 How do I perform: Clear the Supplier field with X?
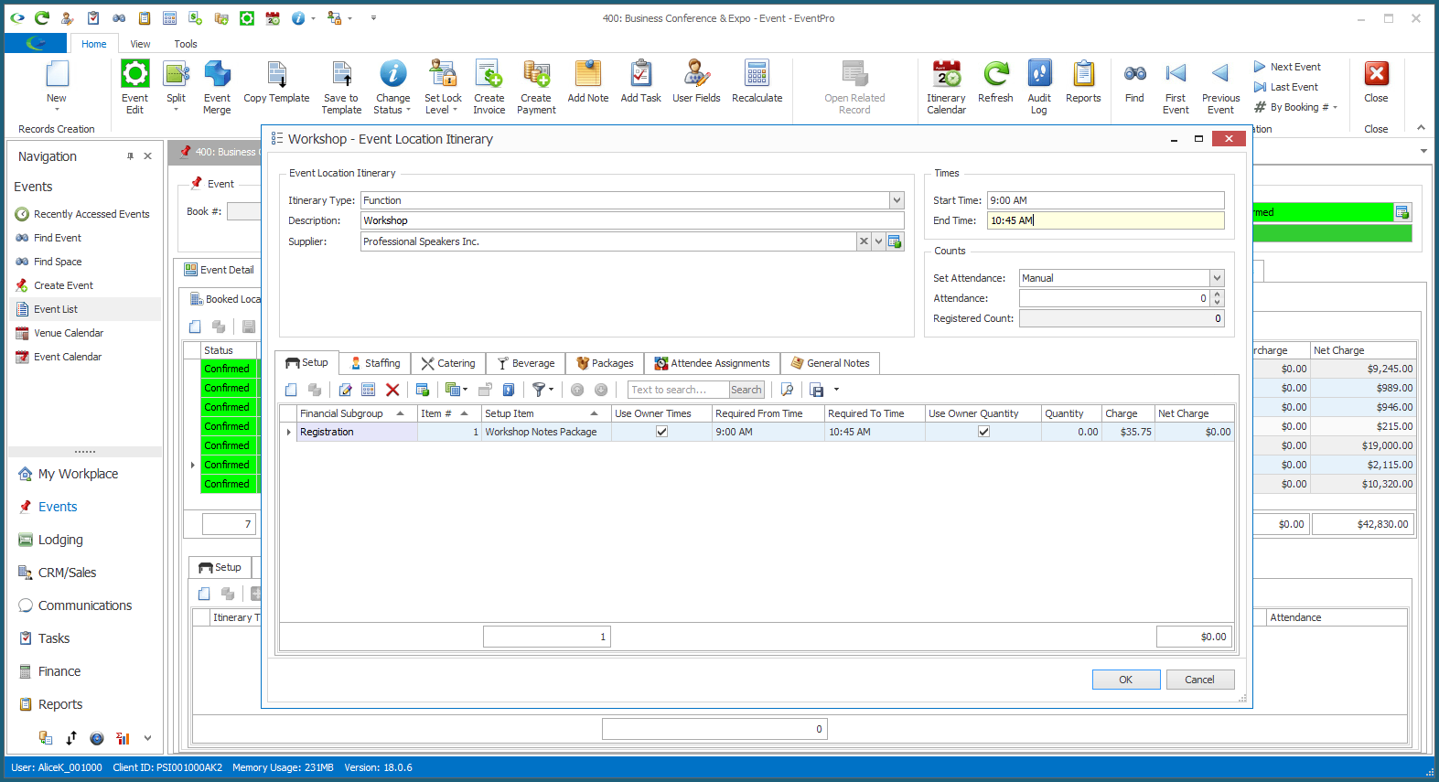click(864, 241)
